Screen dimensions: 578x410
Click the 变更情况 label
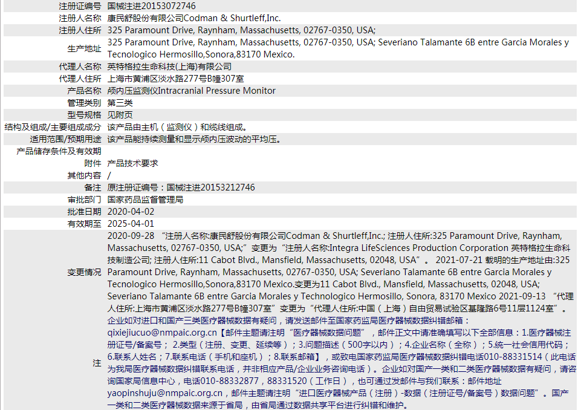[x=84, y=272]
